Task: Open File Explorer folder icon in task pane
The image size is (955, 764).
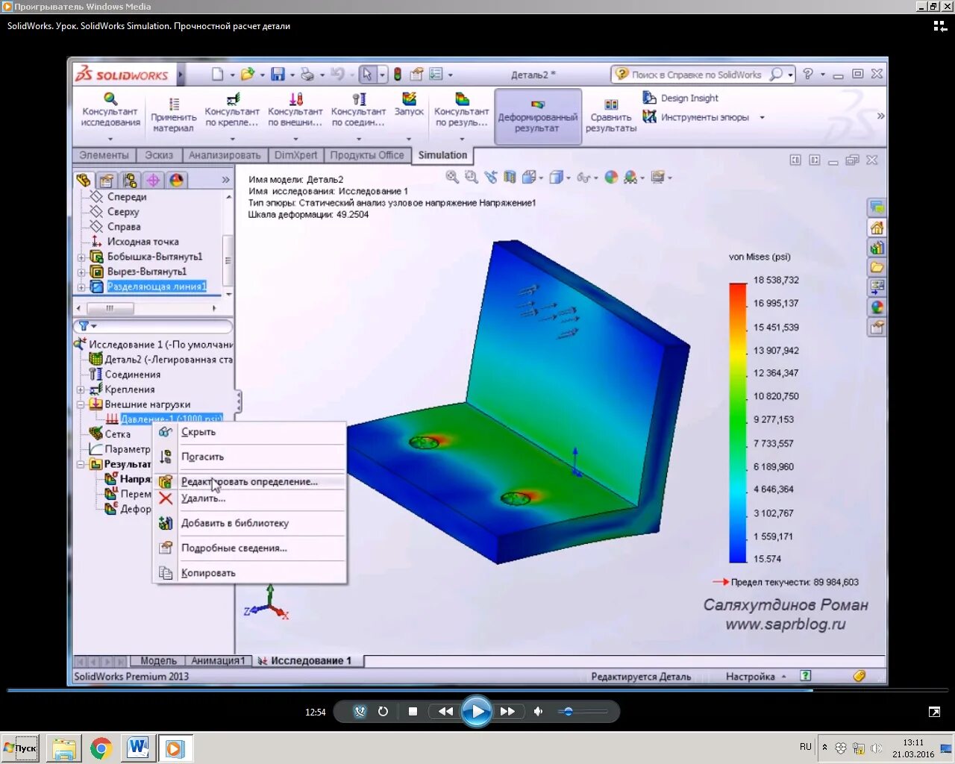Action: point(877,267)
